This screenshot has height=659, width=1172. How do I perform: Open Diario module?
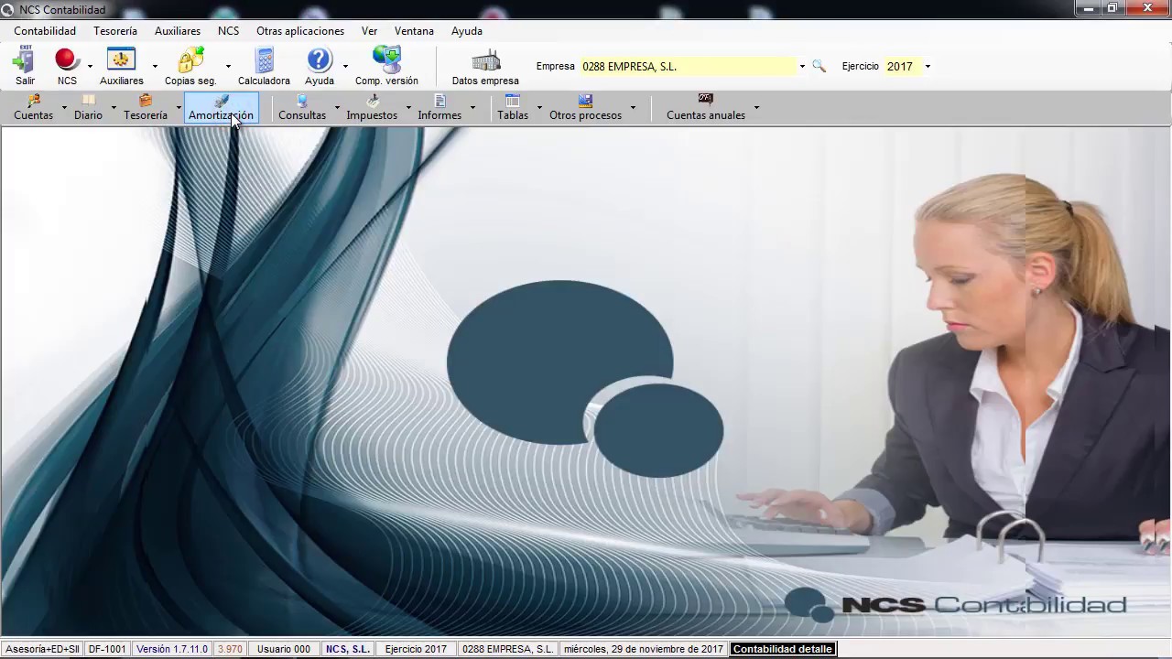[88, 108]
